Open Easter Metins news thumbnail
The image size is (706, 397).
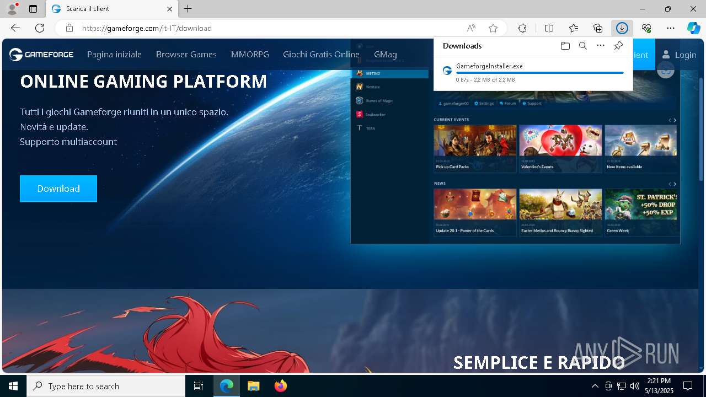pyautogui.click(x=560, y=212)
